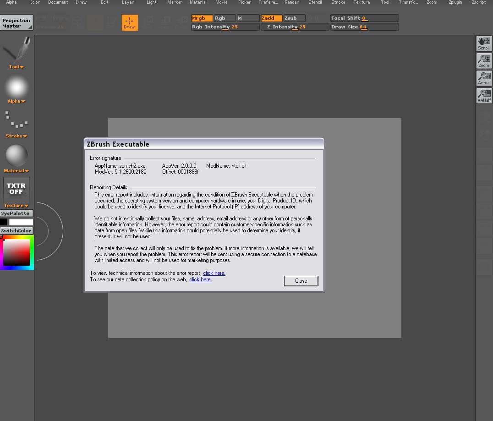The height and width of the screenshot is (421, 493).
Task: Open the Color menu
Action: click(x=34, y=2)
